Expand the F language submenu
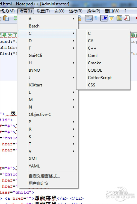Screen dimensions: 137x204 click(48, 48)
